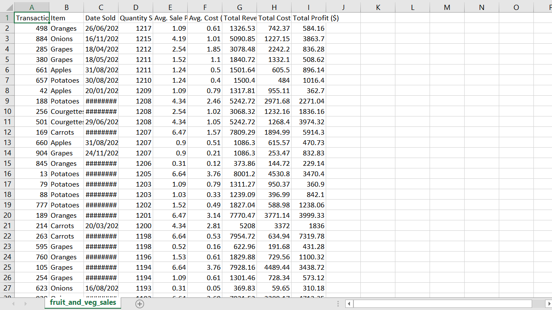Select the column M header

click(447, 7)
